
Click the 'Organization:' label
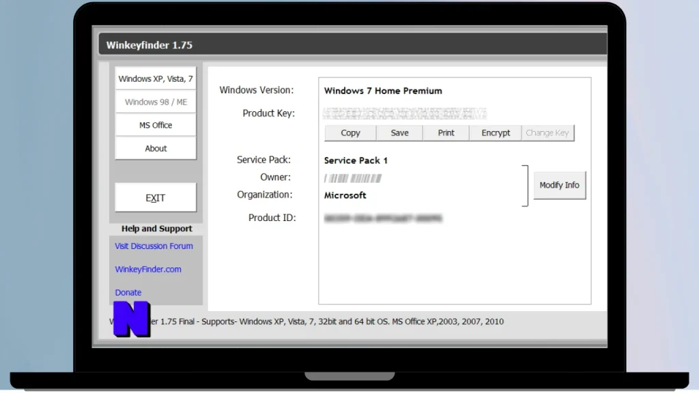(265, 194)
